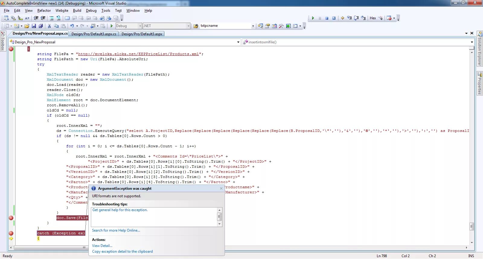This screenshot has width=483, height=259.
Task: Open the File menu
Action: click(7, 11)
